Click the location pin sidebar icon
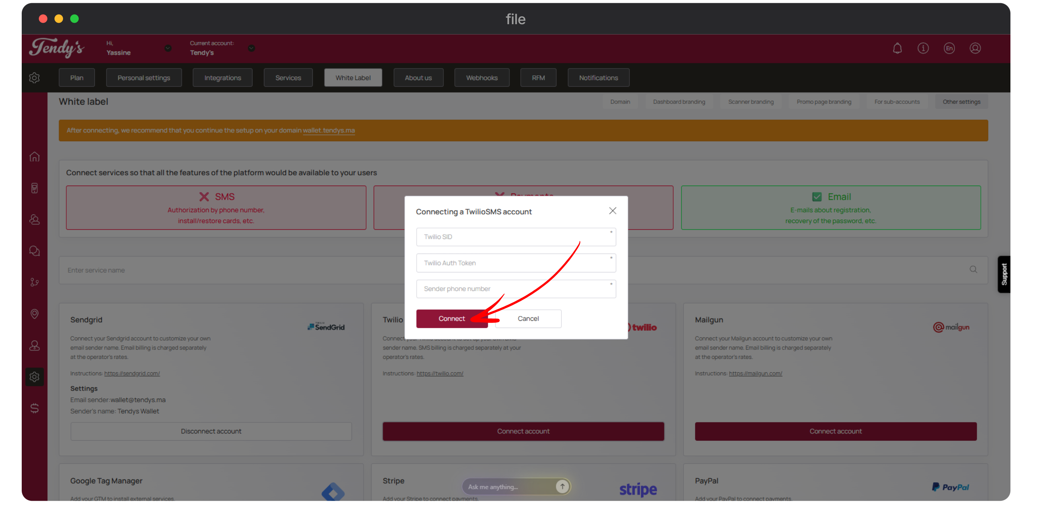 pos(35,314)
